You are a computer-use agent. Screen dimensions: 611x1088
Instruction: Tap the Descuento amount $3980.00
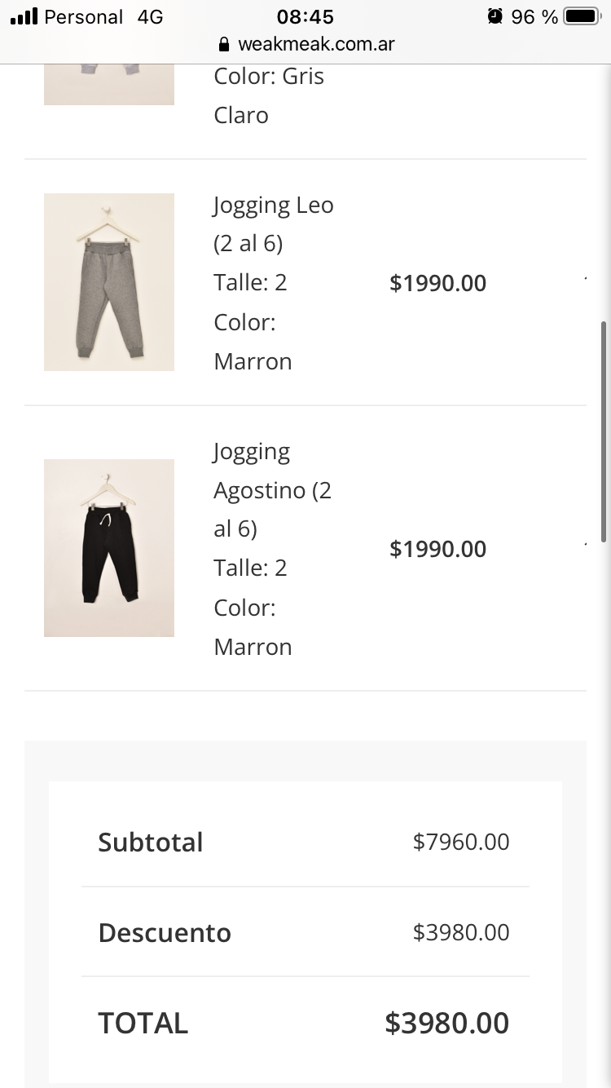pyautogui.click(x=461, y=932)
